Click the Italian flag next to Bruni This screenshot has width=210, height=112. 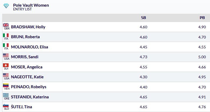6,35
